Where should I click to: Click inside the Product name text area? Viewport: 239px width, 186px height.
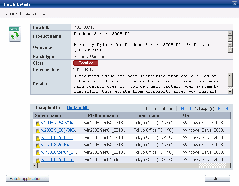coord(149,36)
